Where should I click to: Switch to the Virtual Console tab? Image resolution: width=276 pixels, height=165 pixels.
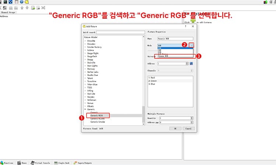pyautogui.click(x=40, y=163)
